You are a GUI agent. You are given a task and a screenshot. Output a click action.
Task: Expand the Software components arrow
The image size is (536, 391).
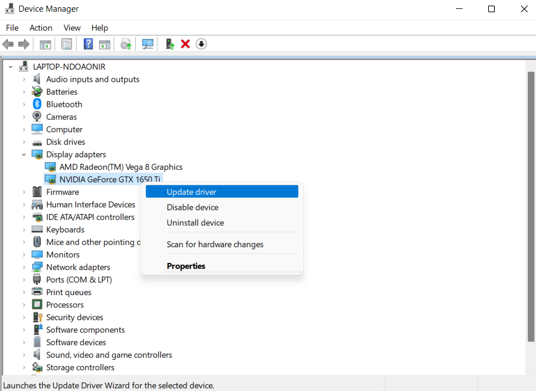(x=24, y=330)
